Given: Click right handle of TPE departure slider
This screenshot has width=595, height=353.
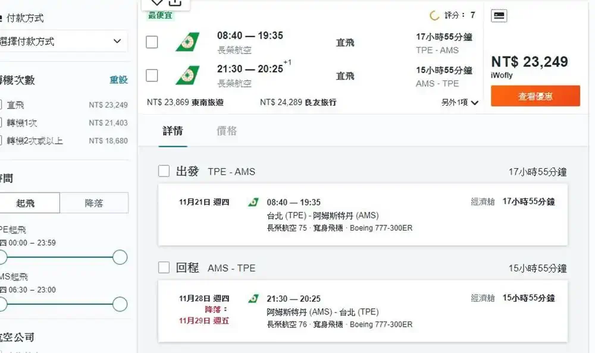Looking at the screenshot, I should pyautogui.click(x=120, y=257).
